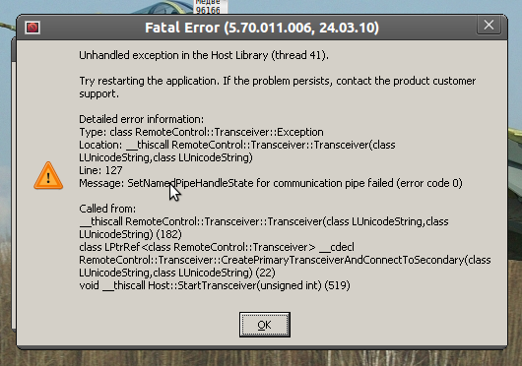
Task: Click the 'Unhandled exception in the Host Library' line
Action: [x=204, y=55]
